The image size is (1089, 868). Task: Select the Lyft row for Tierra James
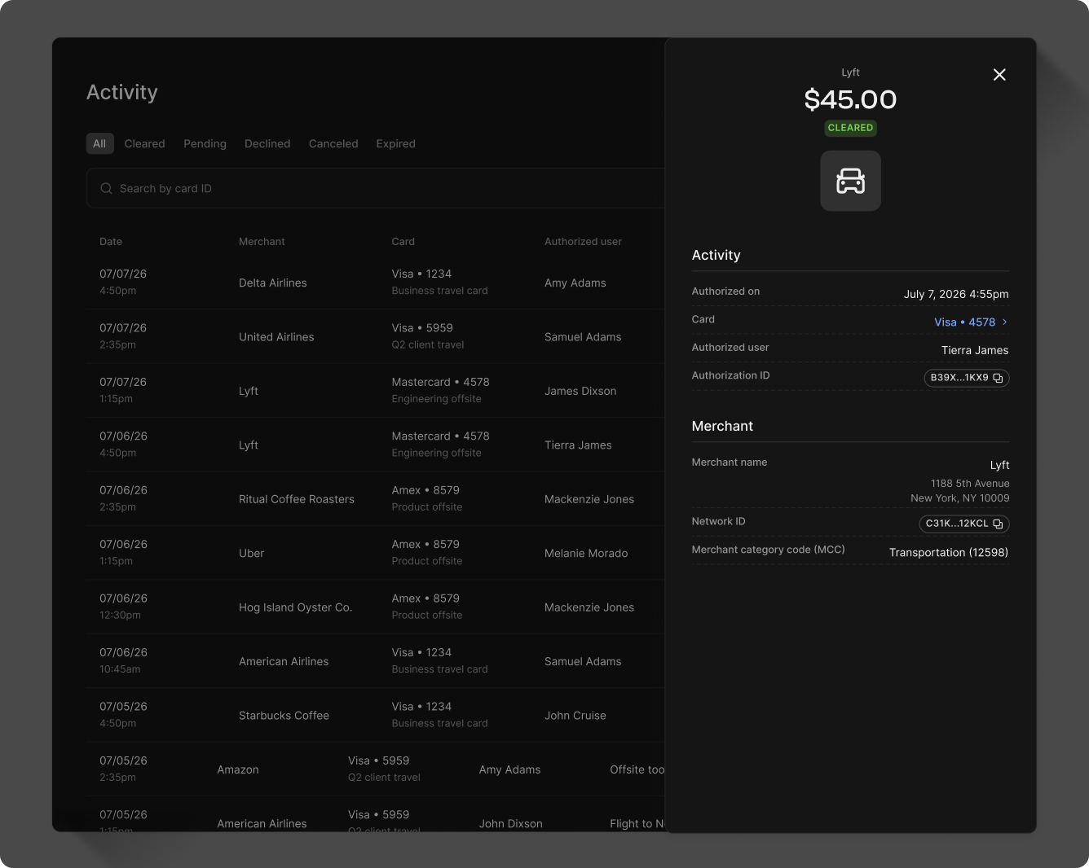click(376, 445)
